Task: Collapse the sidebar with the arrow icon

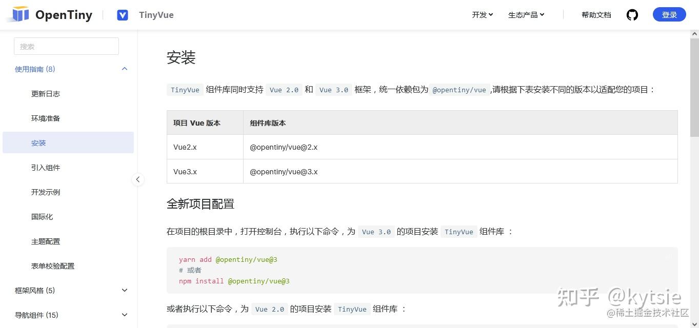Action: [x=138, y=179]
